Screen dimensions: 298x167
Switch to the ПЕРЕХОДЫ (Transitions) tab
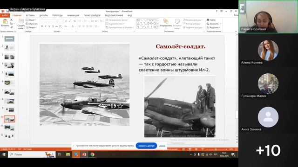click(x=57, y=15)
